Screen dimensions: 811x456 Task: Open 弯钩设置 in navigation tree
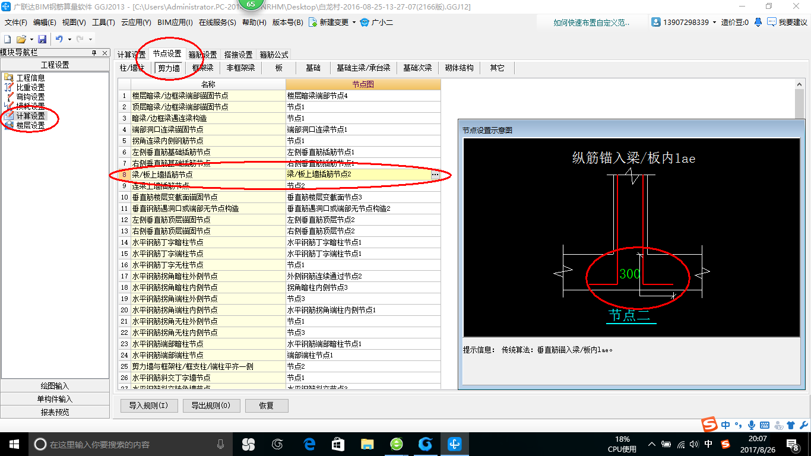click(30, 97)
